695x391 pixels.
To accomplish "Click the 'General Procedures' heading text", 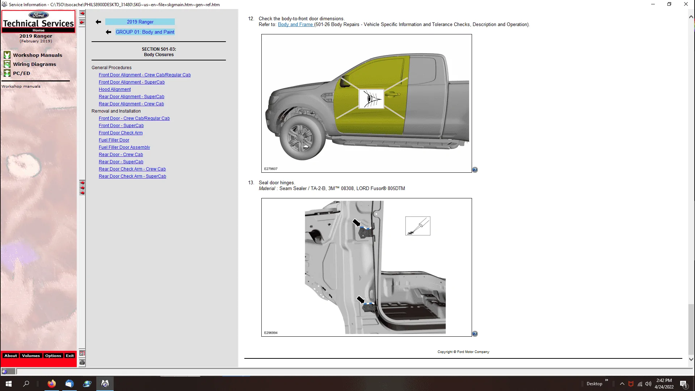I will point(111,68).
